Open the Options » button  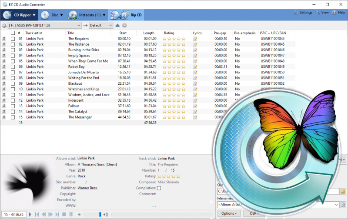[x=229, y=213]
